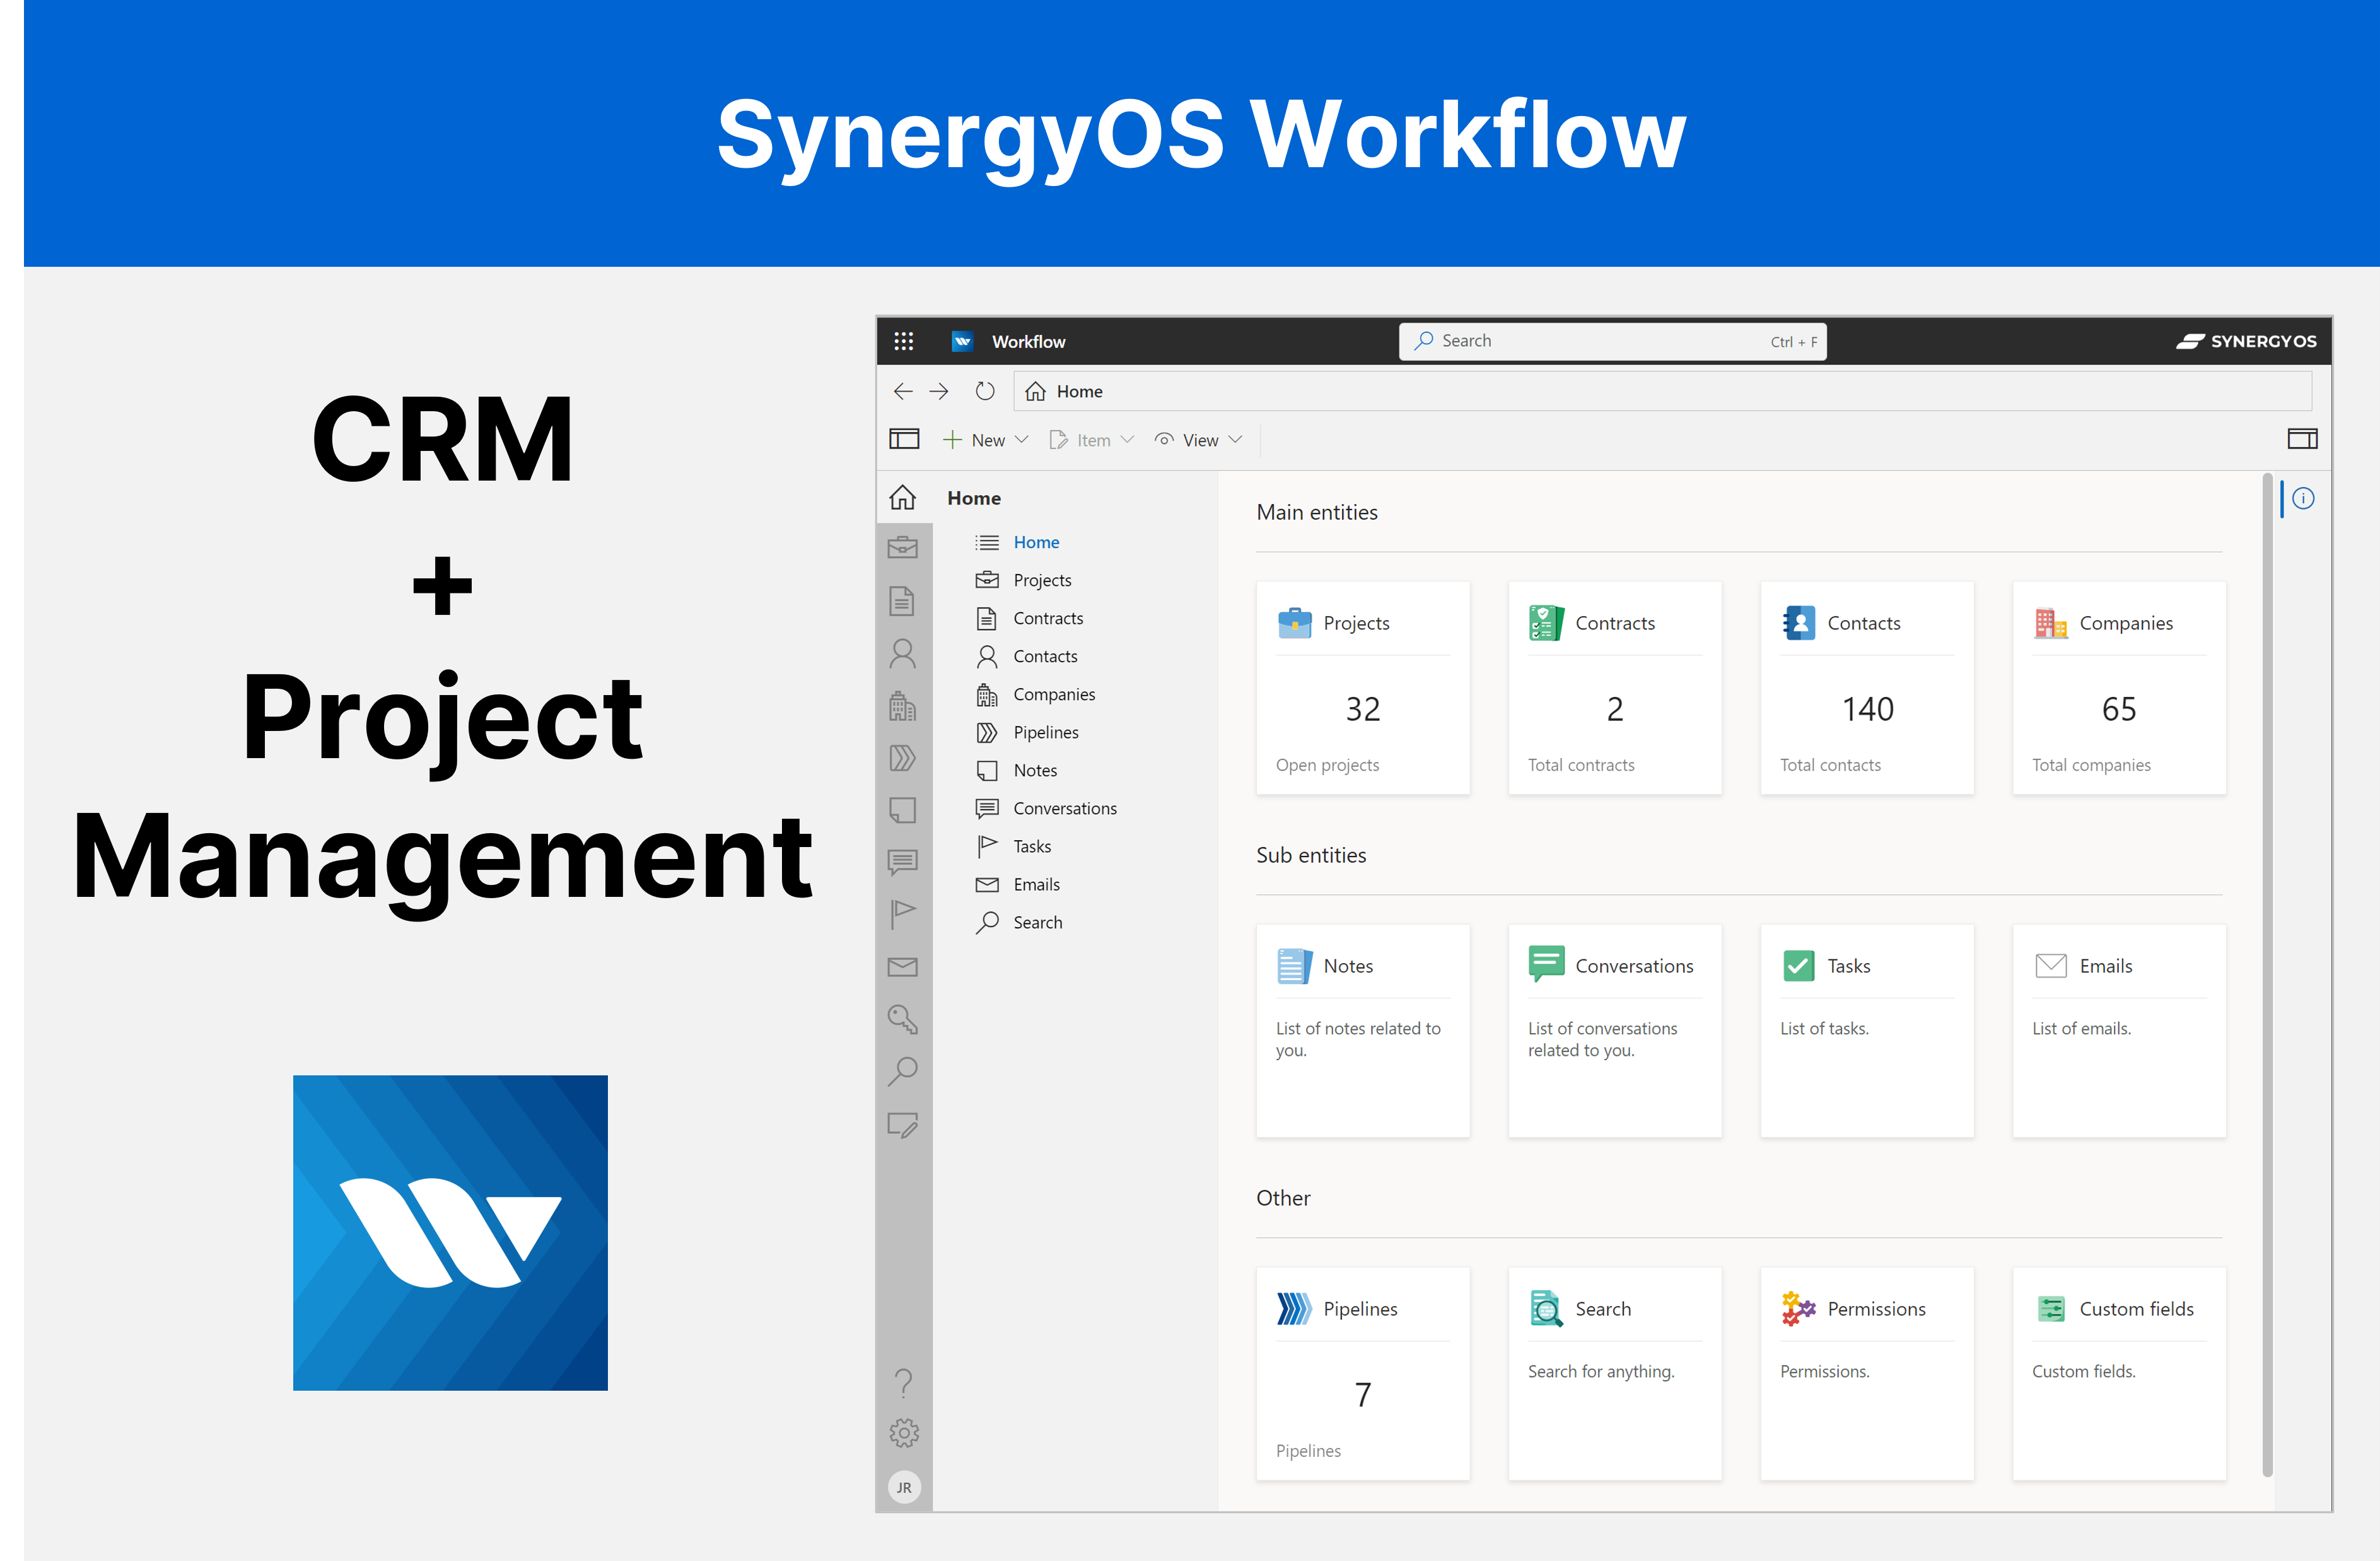Click the Workflow app logo in header

tap(962, 341)
